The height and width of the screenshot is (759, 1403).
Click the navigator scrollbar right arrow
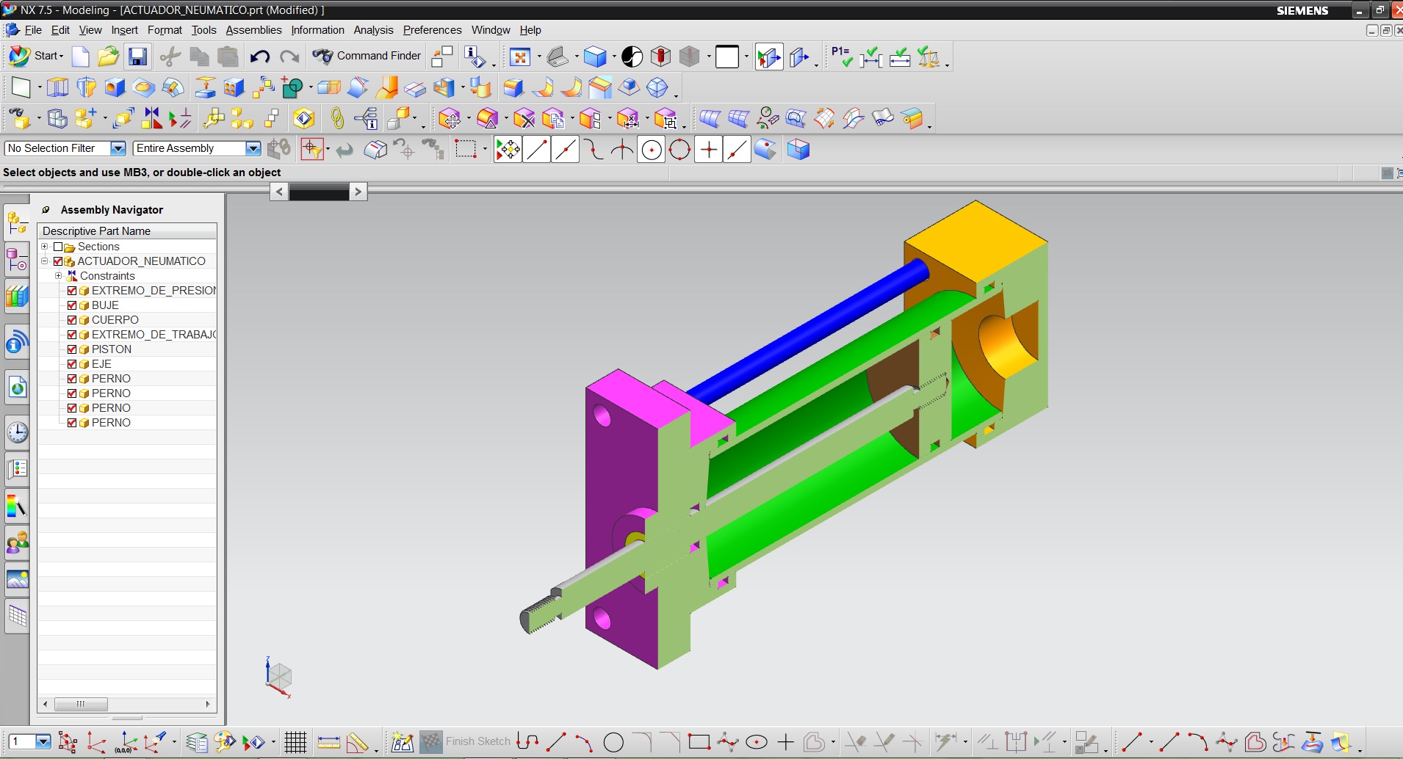pyautogui.click(x=208, y=704)
